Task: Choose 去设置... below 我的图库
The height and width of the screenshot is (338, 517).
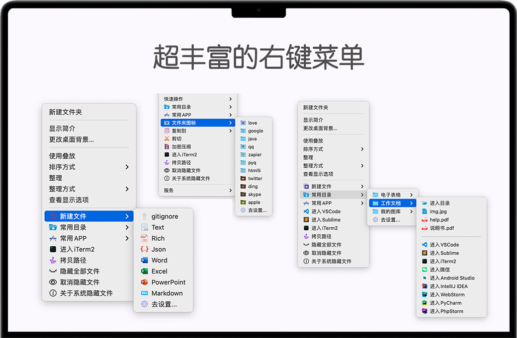Action: coord(392,219)
